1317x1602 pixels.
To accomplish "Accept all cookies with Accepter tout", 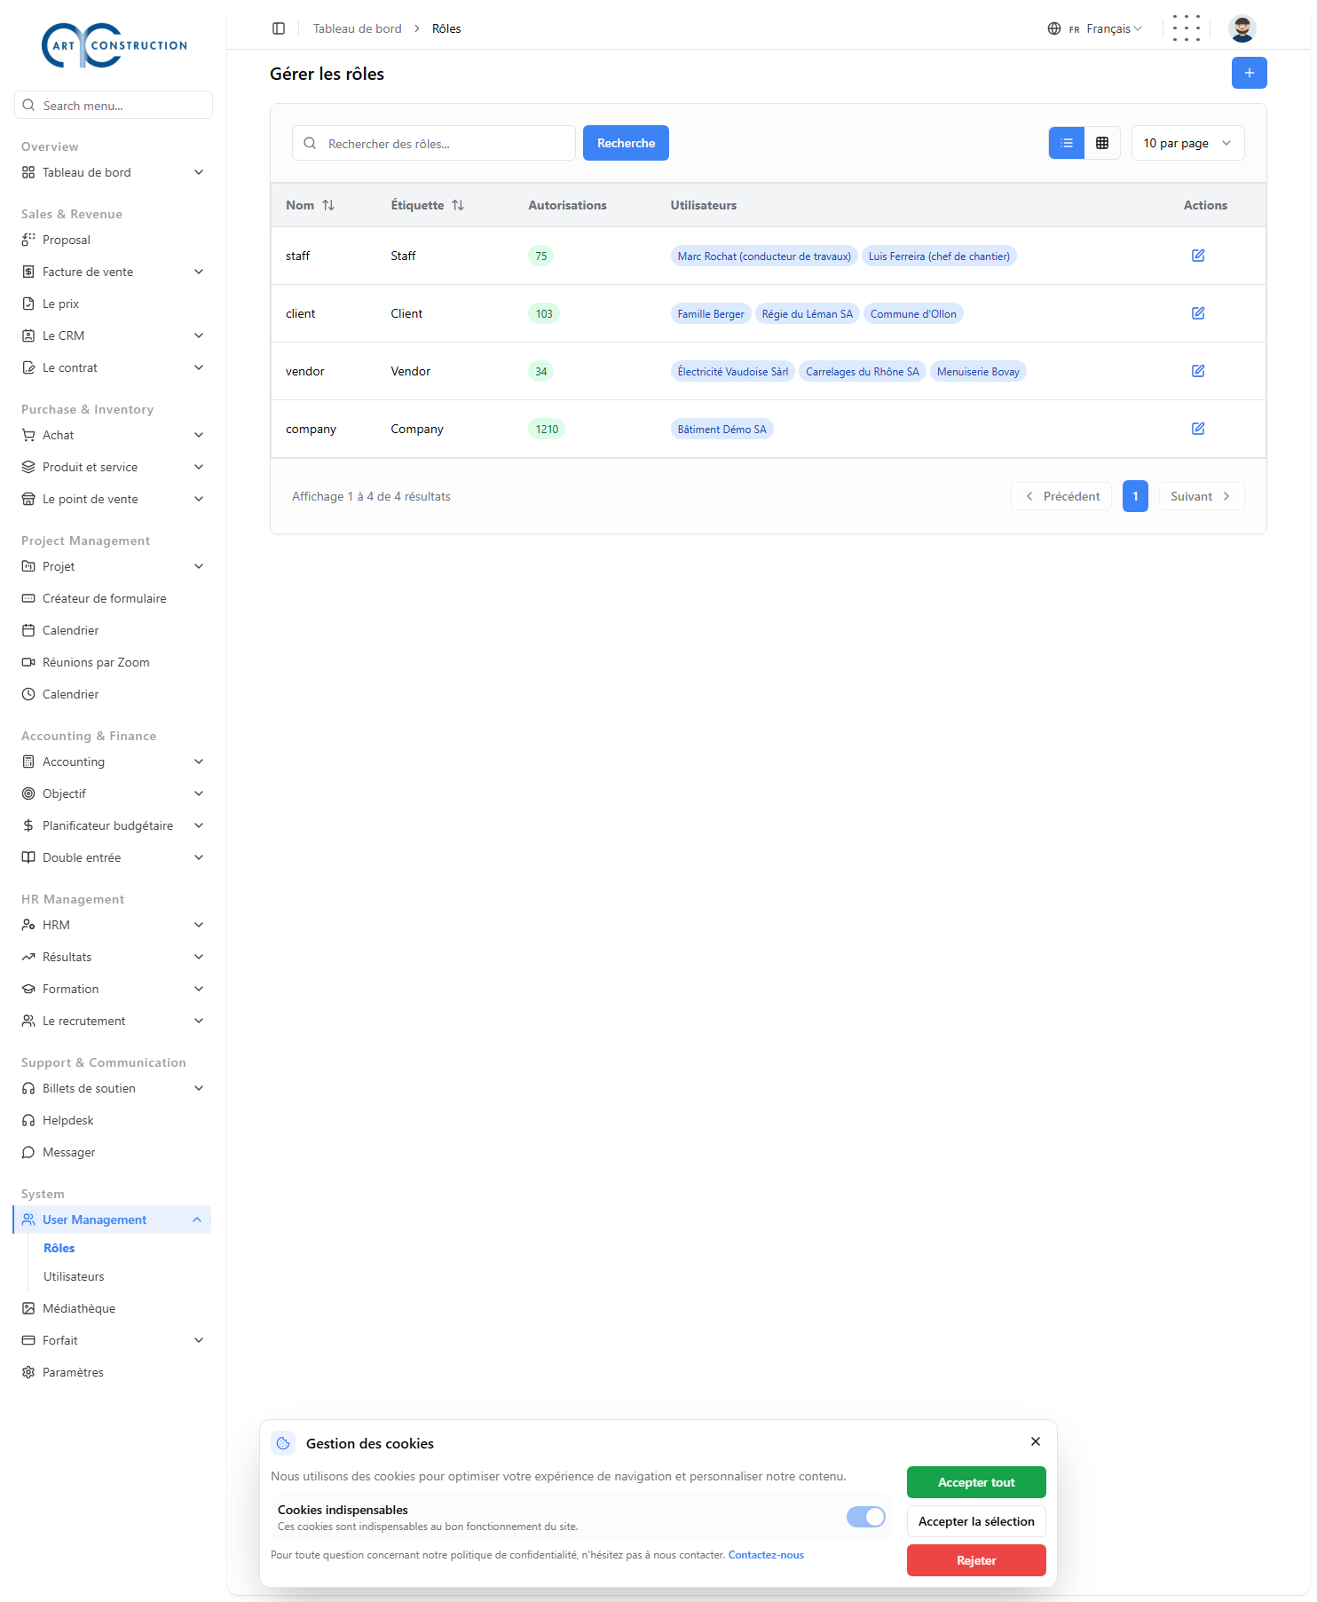I will coord(976,1482).
